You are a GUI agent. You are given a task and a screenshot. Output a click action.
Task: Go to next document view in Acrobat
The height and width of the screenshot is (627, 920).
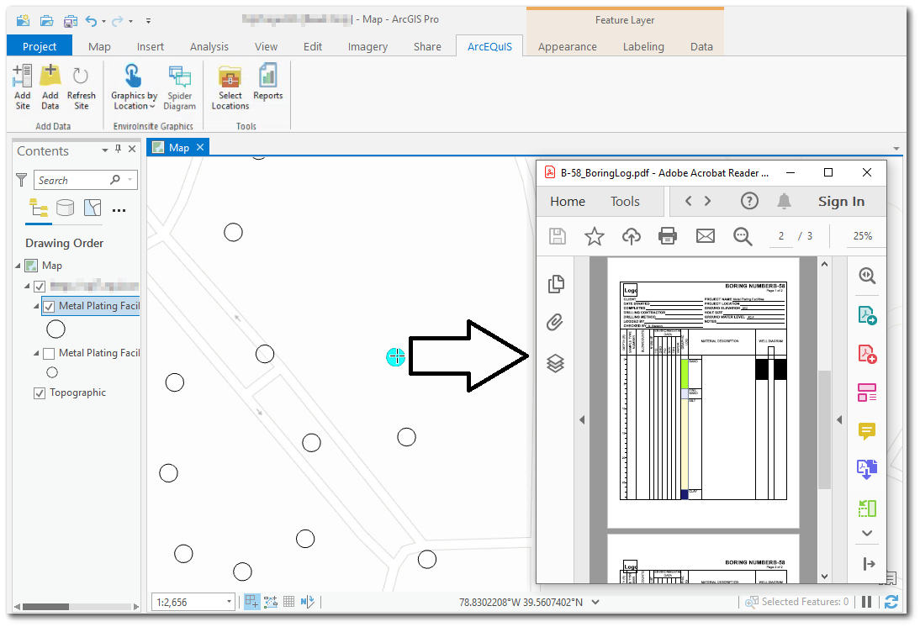[x=707, y=201]
